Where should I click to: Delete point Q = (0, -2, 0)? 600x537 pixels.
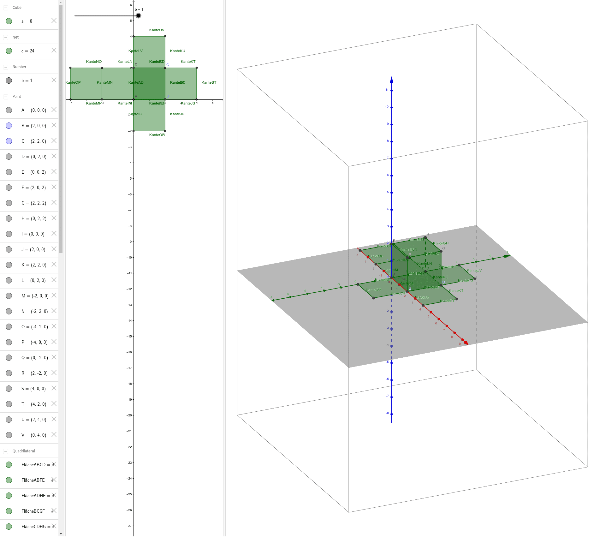(x=54, y=357)
